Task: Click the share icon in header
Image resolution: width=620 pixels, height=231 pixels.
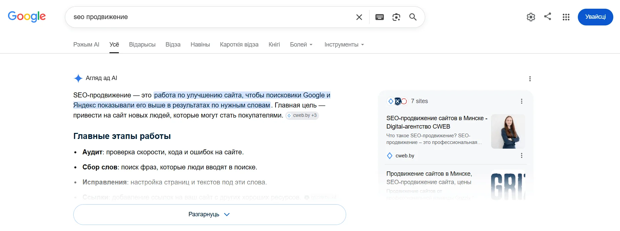Action: 548,16
